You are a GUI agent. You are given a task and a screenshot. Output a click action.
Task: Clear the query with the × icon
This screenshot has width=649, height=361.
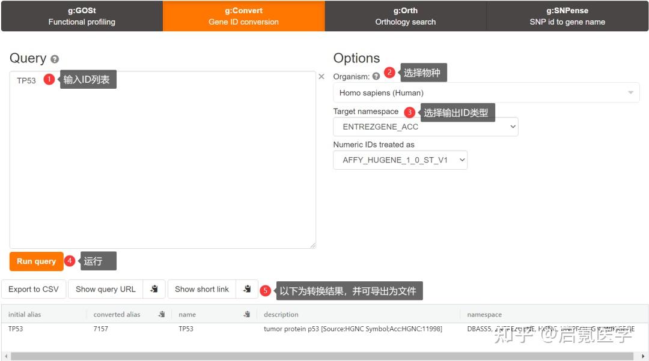(321, 76)
